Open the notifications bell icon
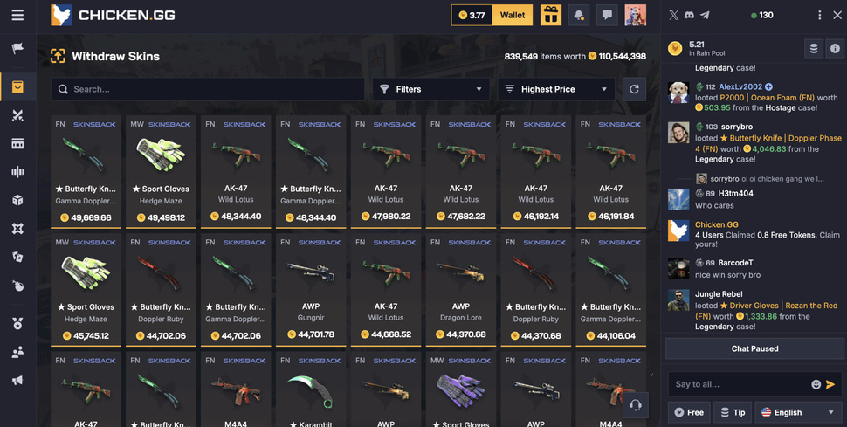 point(579,15)
